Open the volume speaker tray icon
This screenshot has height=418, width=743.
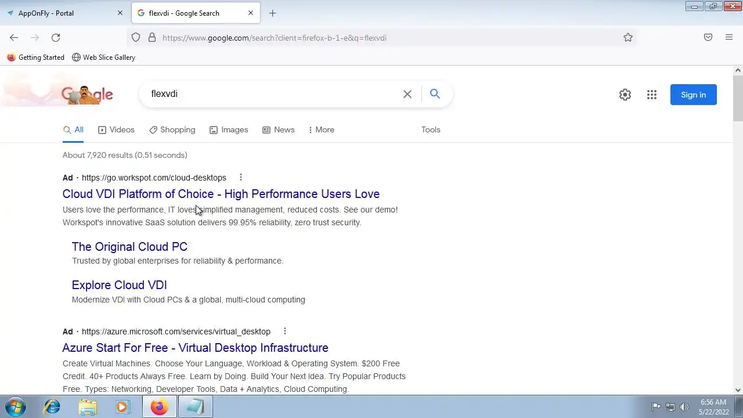684,407
